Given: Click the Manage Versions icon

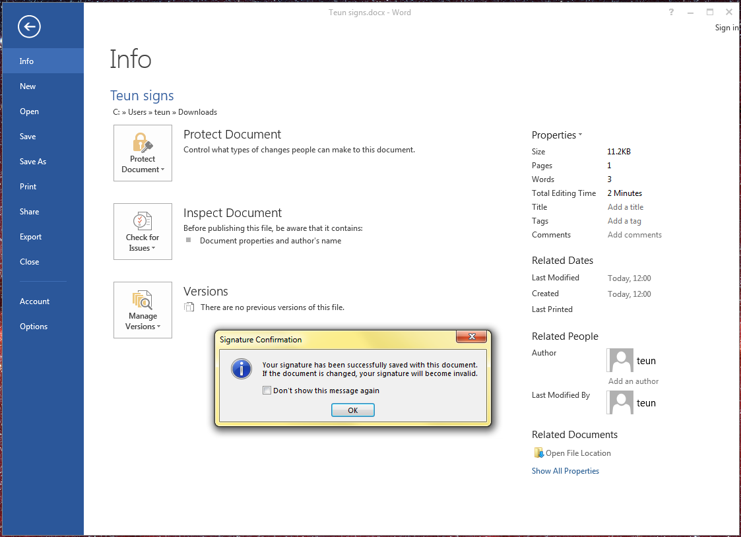Looking at the screenshot, I should pos(143,300).
